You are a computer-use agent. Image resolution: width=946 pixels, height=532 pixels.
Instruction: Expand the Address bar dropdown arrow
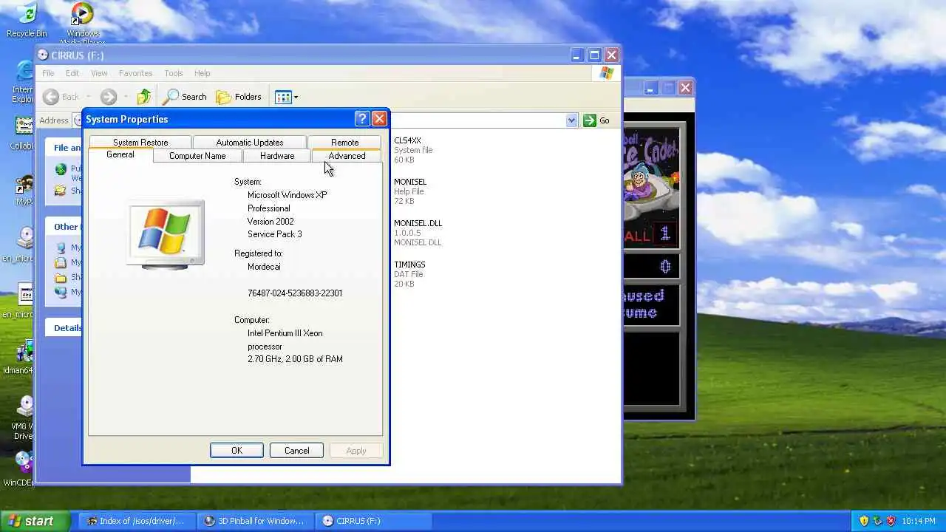[571, 120]
